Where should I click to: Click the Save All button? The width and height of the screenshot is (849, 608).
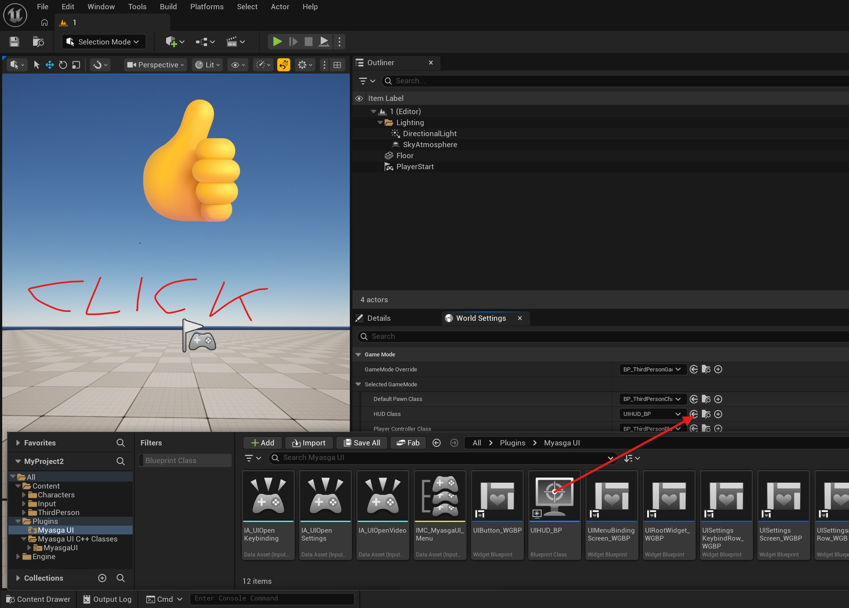pos(361,443)
